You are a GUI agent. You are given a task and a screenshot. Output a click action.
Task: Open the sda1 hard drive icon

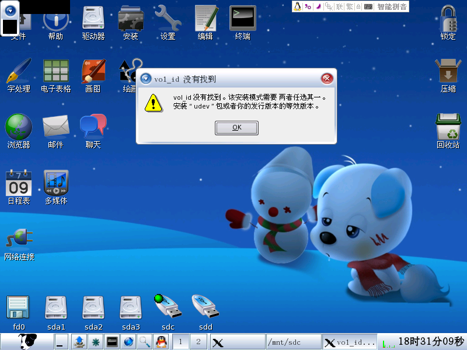(x=56, y=313)
